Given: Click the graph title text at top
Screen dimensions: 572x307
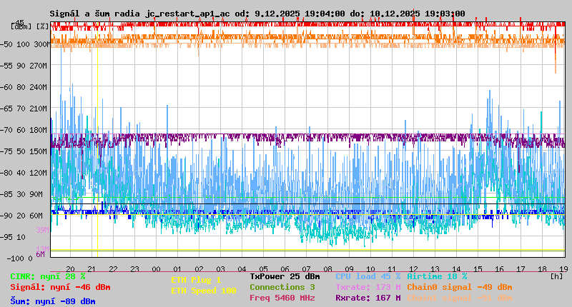Looking at the screenshot, I should point(257,14).
